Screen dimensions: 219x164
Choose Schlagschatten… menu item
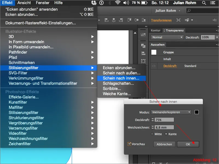pyautogui.click(x=122, y=83)
